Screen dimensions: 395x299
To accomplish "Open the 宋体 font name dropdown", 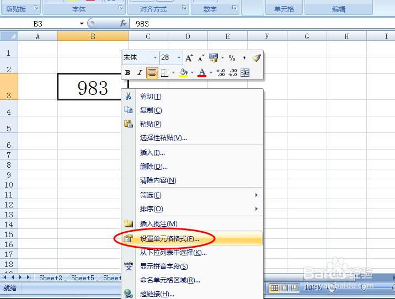I will pos(155,58).
